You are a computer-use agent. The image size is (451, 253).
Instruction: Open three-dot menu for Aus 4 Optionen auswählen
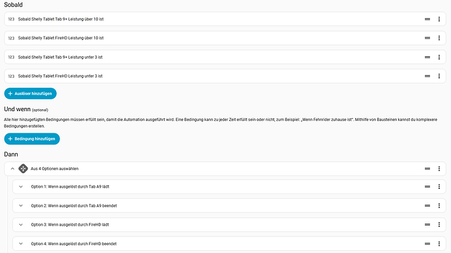point(439,169)
